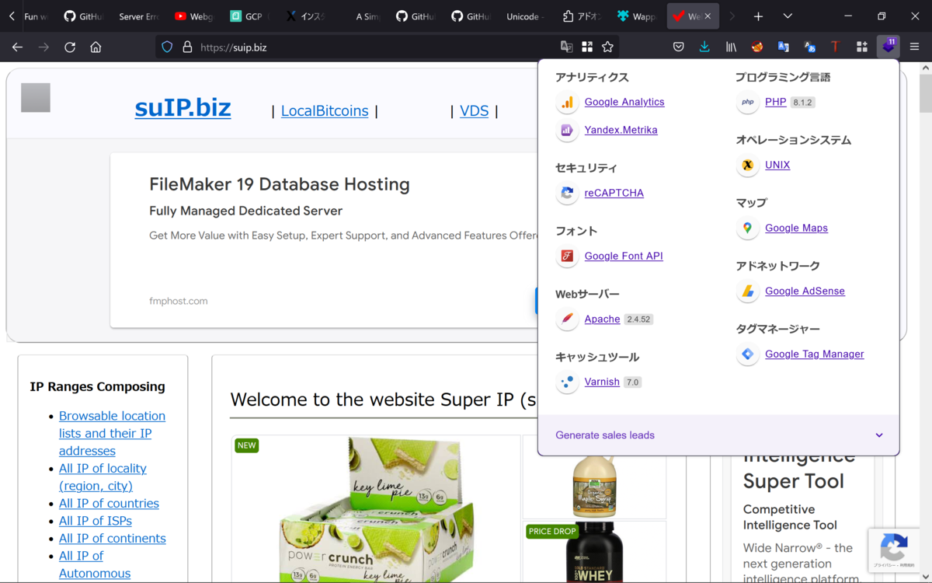Switch to the YouTube Webg tab
The image size is (932, 583).
click(x=194, y=16)
